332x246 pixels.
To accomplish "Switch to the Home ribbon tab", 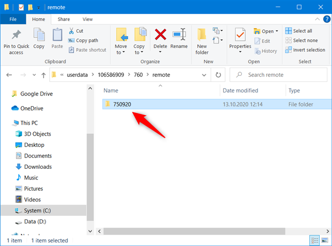I will pos(38,19).
